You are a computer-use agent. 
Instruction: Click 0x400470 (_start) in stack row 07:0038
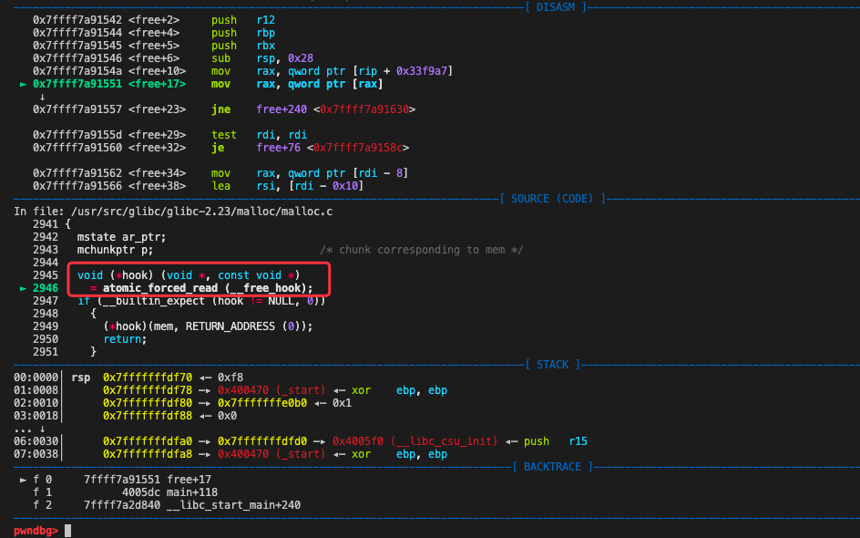click(271, 454)
